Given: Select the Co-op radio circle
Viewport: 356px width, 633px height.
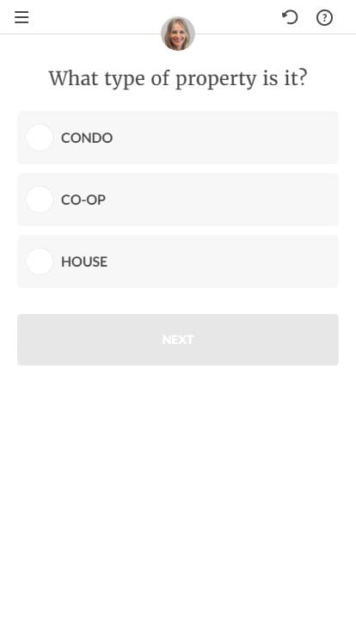Looking at the screenshot, I should pyautogui.click(x=40, y=200).
